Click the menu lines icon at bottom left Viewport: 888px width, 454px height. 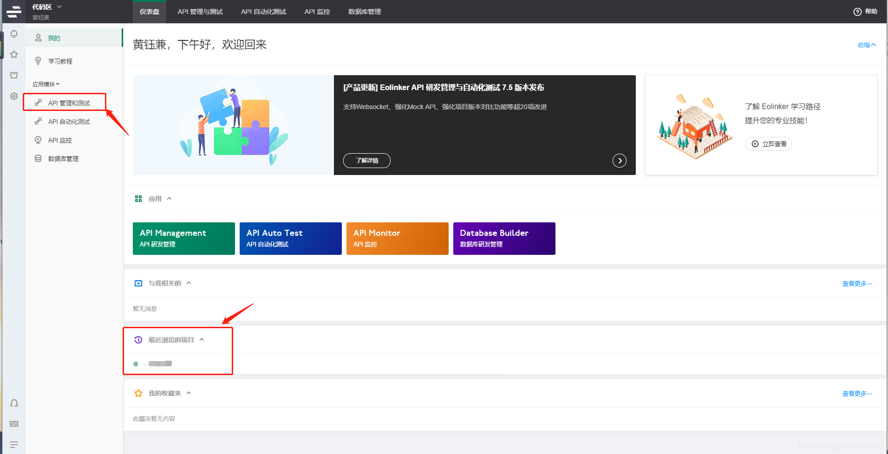tap(14, 445)
